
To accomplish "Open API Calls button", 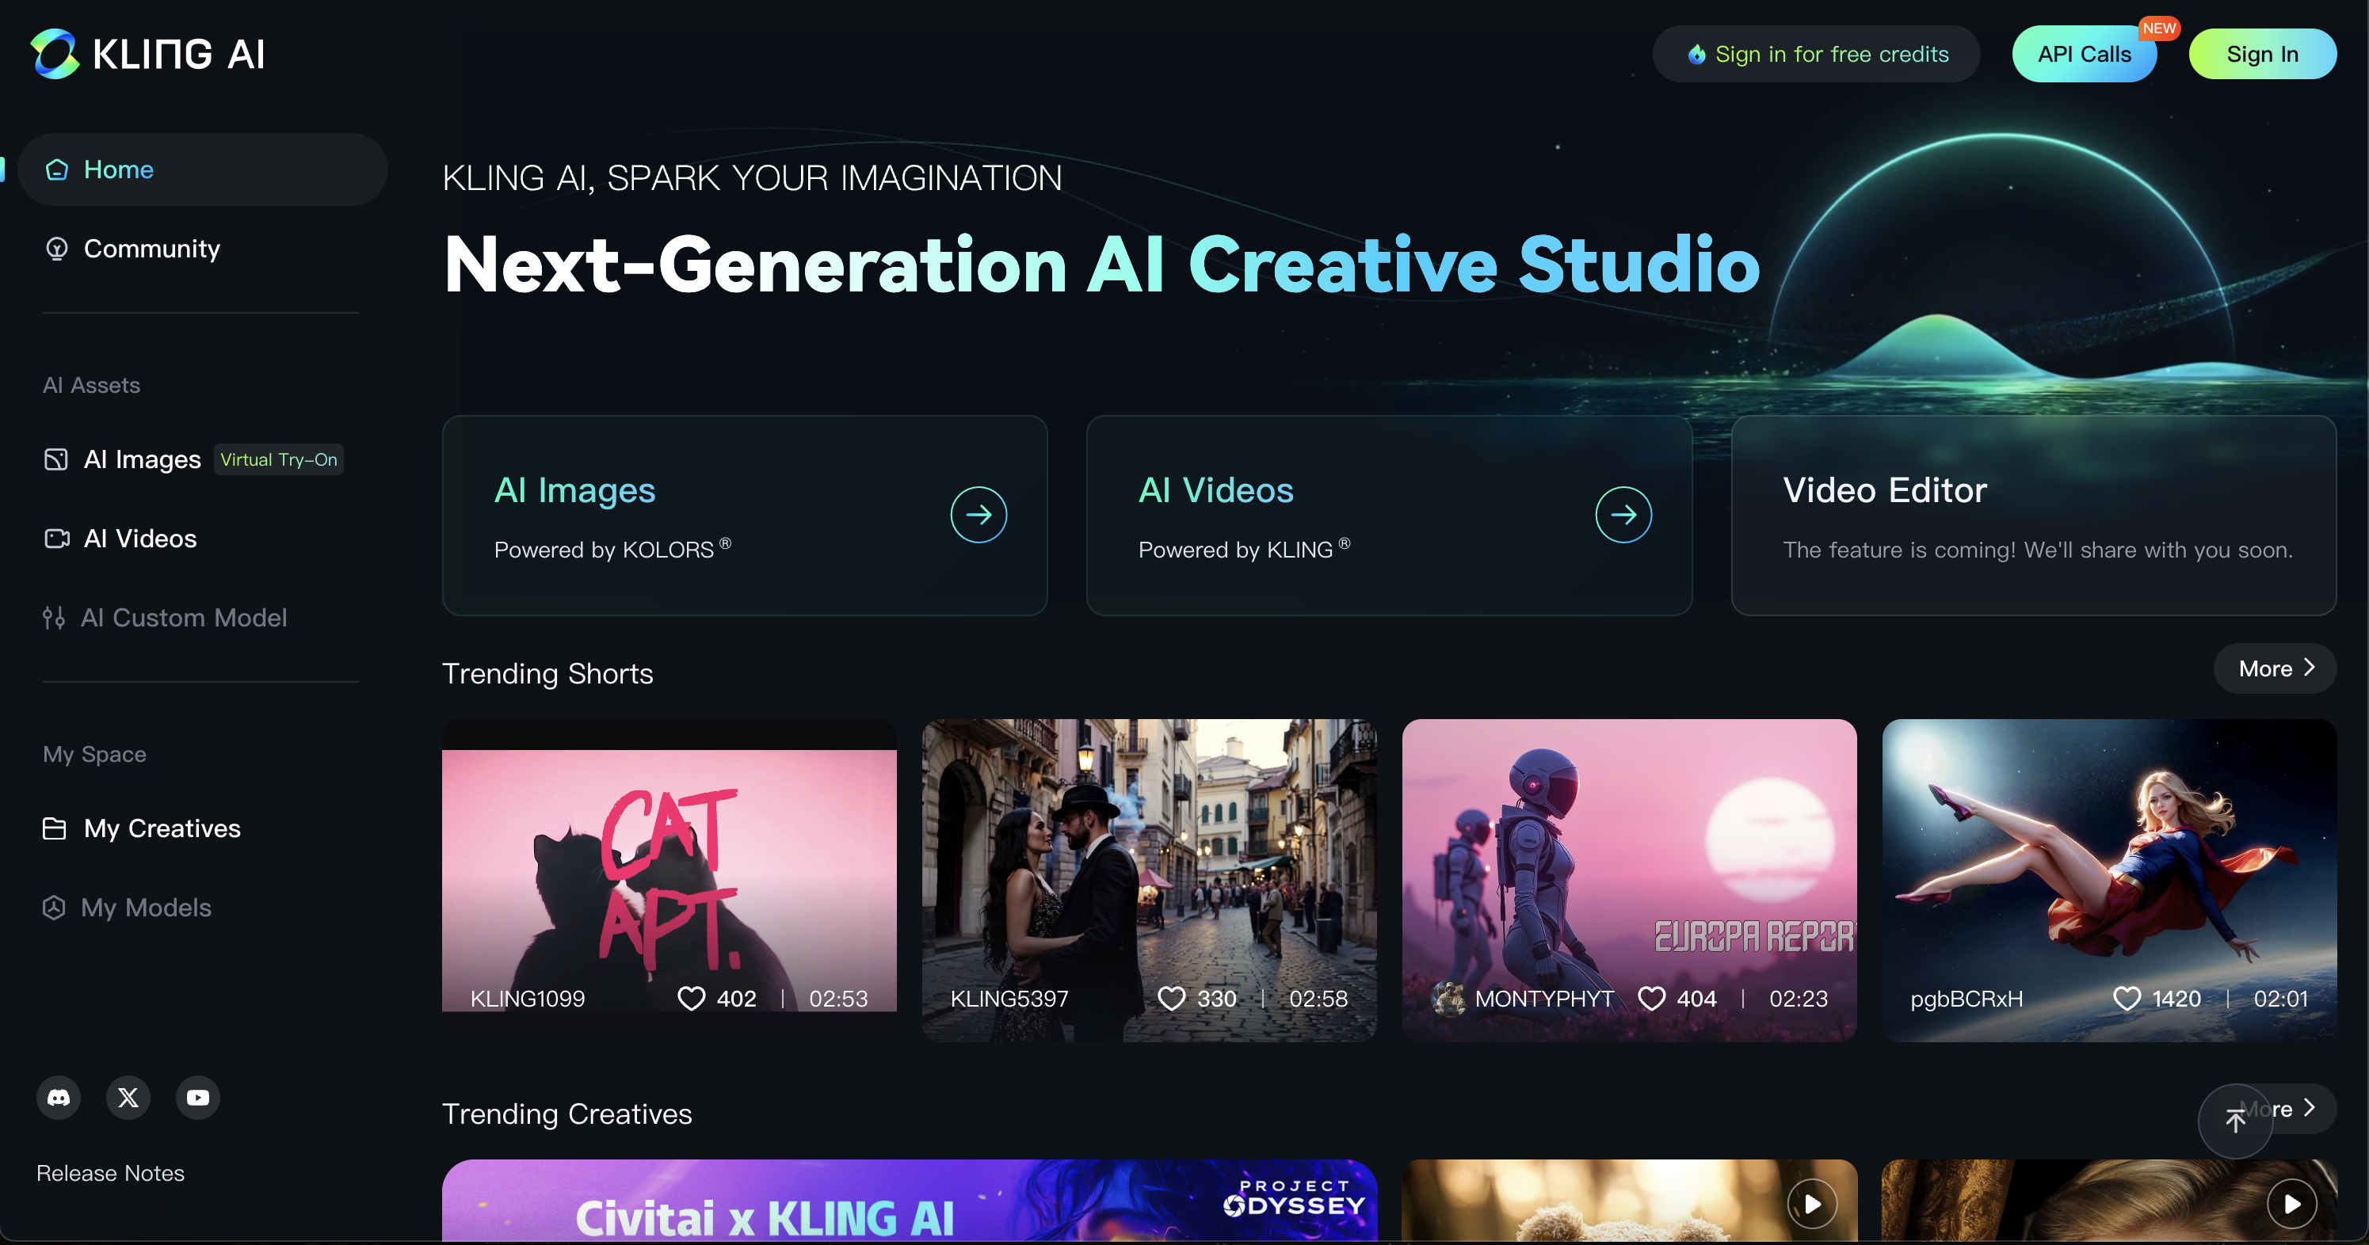I will 2083,54.
